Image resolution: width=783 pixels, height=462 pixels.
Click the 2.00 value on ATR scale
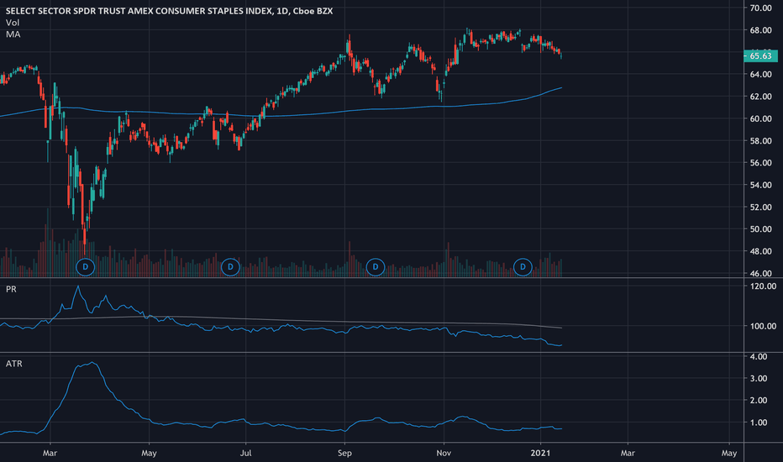pyautogui.click(x=759, y=401)
